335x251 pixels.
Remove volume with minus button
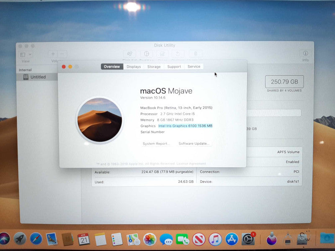(62, 54)
